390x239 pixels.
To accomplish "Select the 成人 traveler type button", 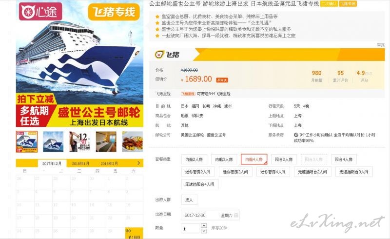I will click(x=189, y=199).
